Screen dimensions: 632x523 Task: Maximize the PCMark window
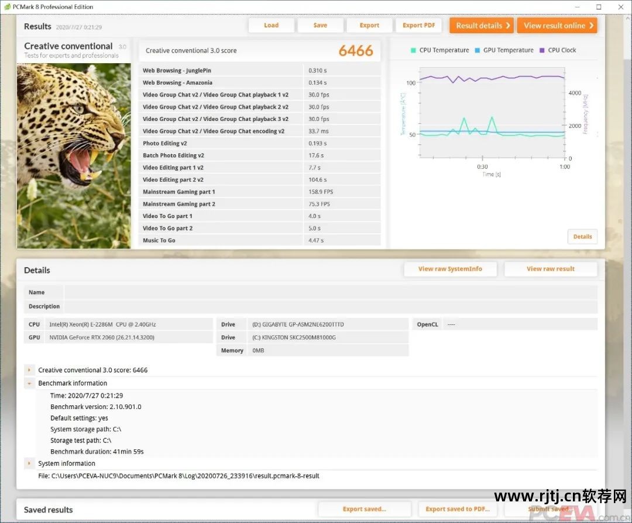(599, 7)
